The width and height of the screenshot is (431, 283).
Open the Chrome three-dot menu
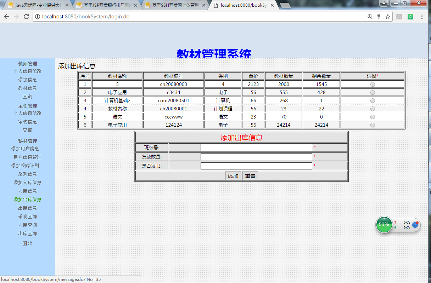click(422, 17)
